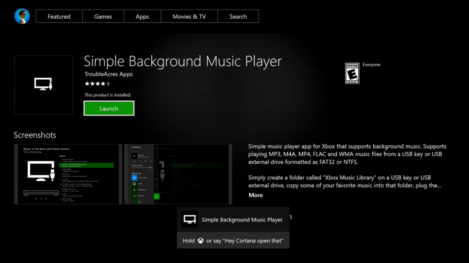Select the Screenshots section heading

point(35,135)
